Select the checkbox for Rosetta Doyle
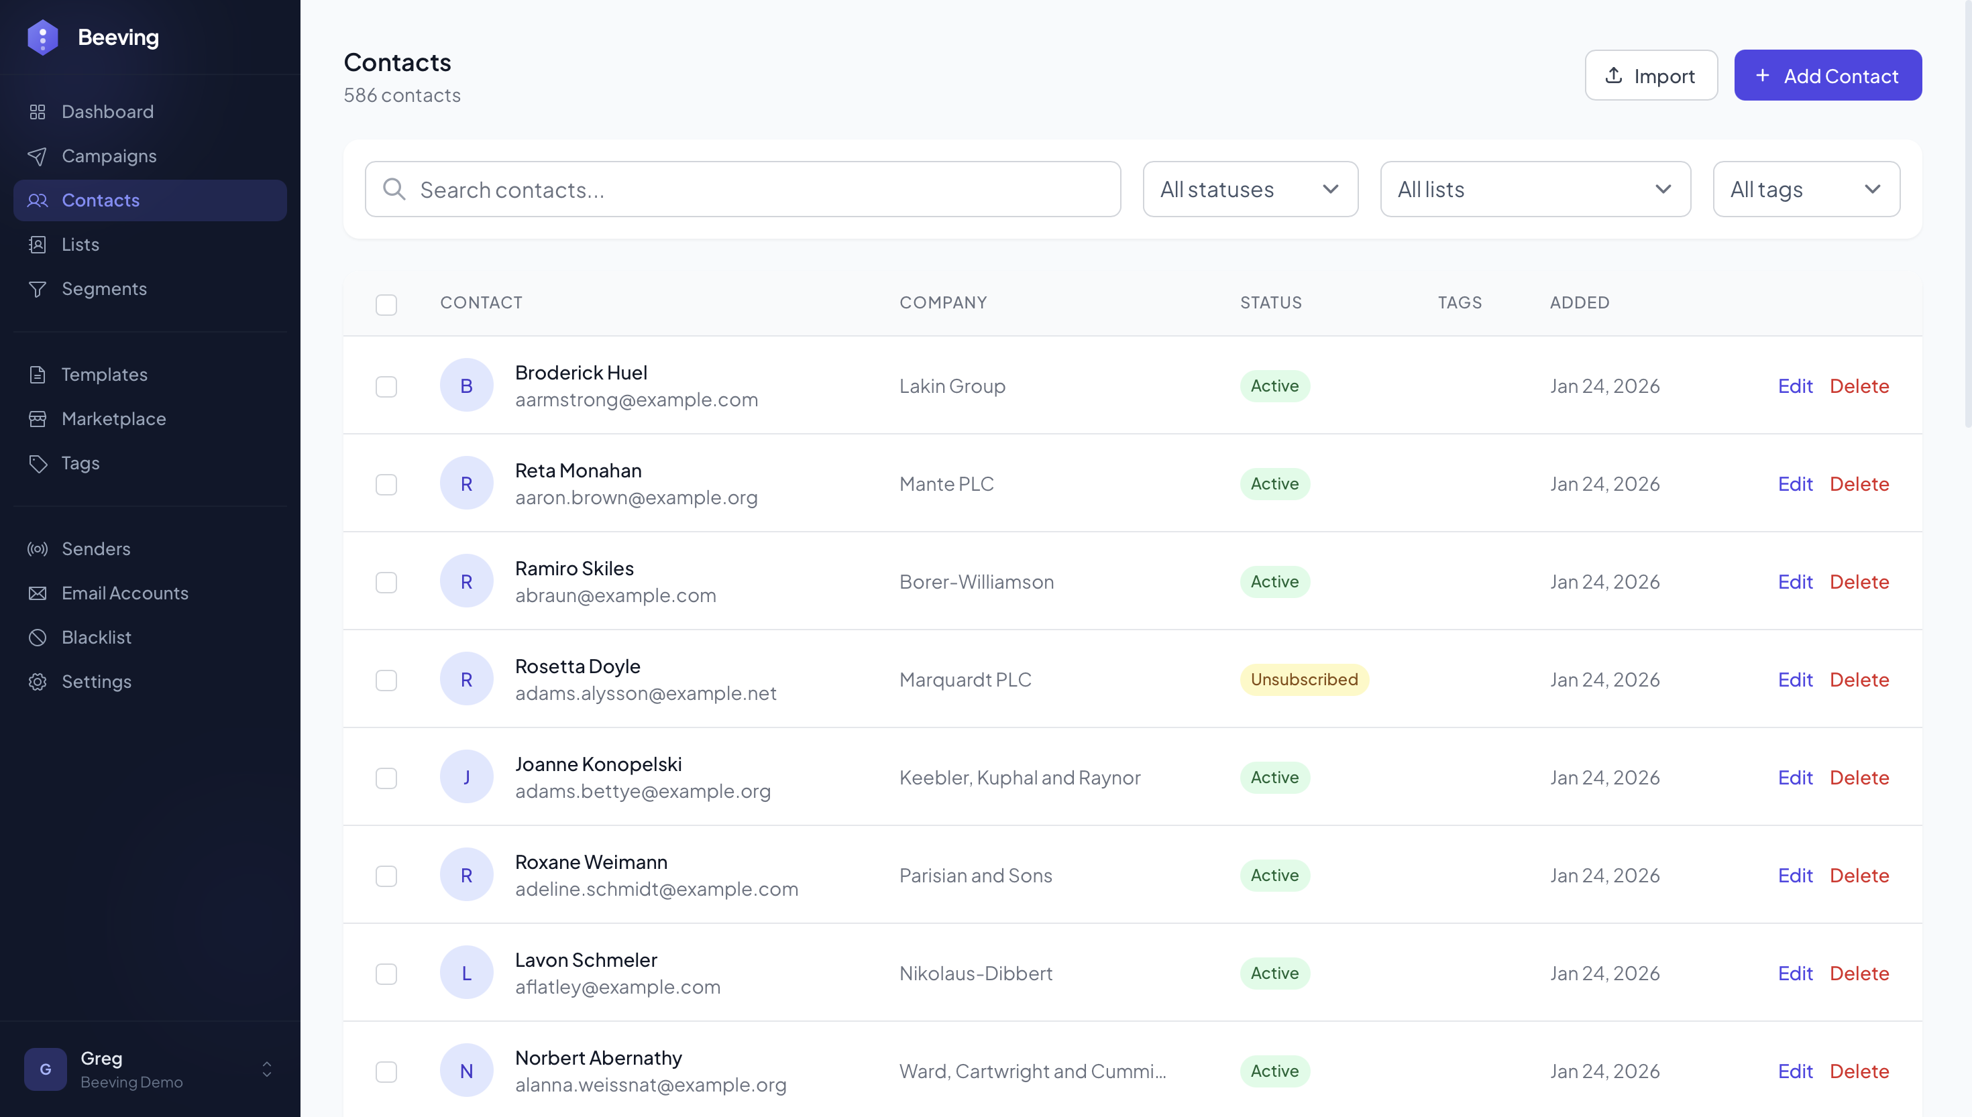 [386, 680]
